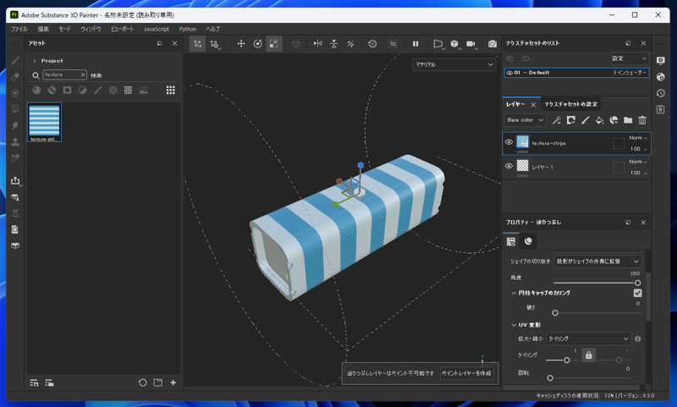Open the Base color channel dropdown

(525, 120)
